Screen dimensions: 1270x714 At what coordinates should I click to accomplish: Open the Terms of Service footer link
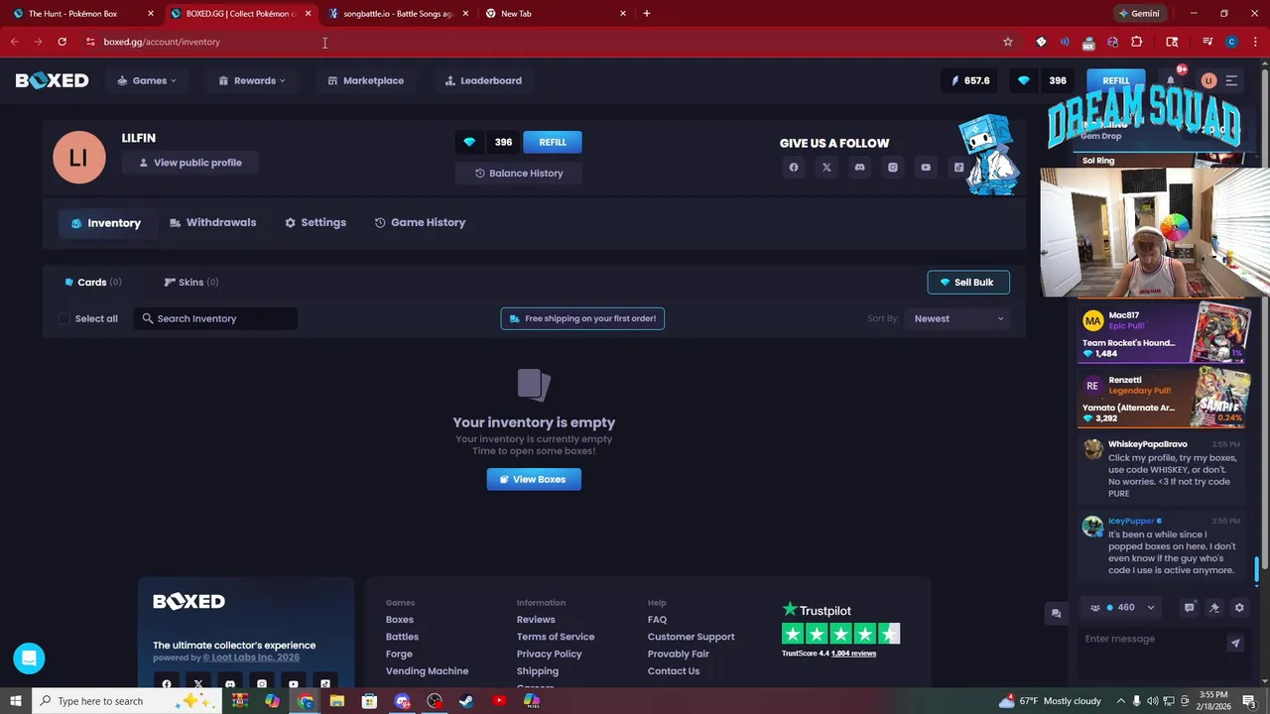tap(556, 637)
